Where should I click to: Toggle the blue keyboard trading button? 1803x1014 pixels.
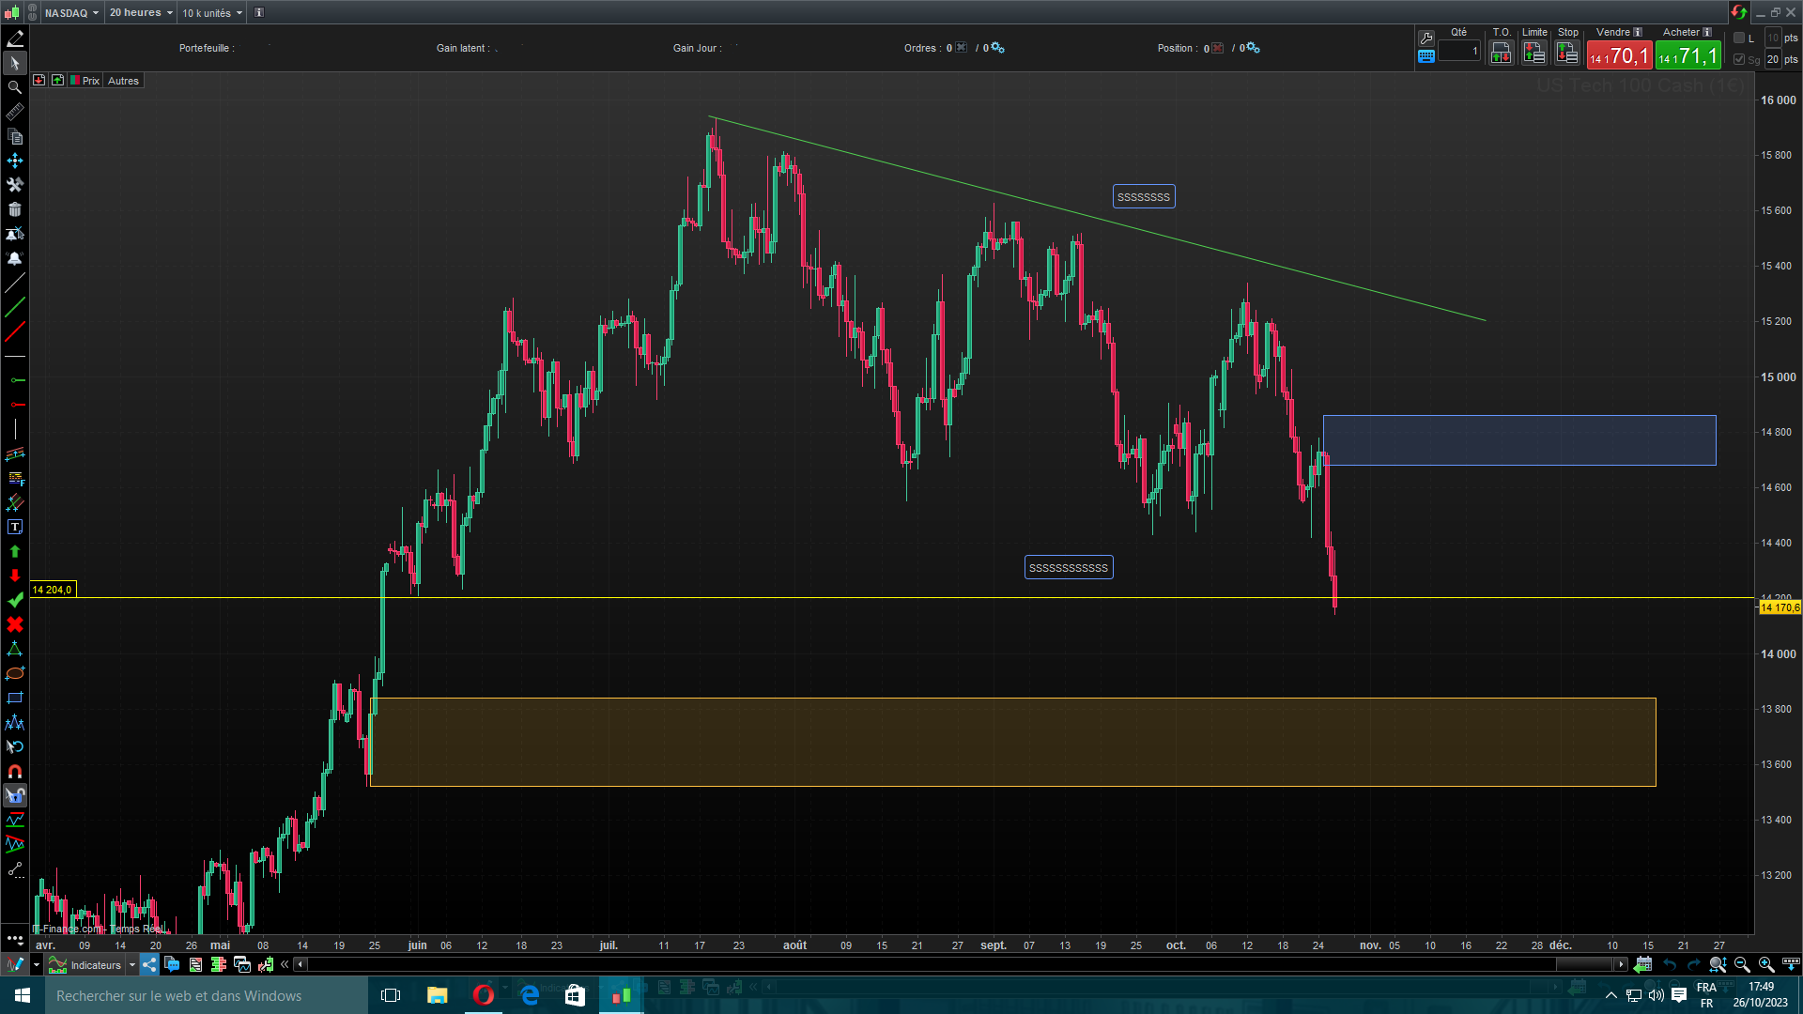1426,57
